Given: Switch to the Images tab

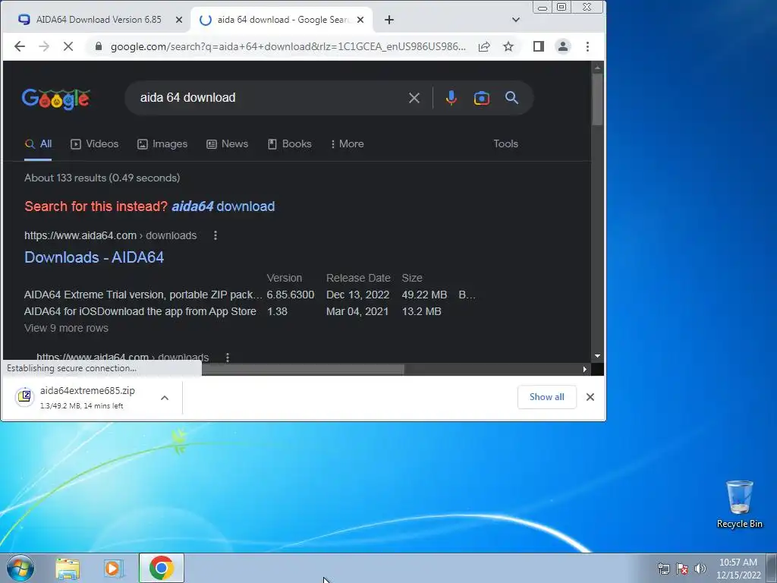Looking at the screenshot, I should coord(162,143).
